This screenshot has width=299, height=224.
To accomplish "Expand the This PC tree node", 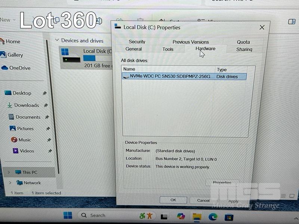I will 9,172.
